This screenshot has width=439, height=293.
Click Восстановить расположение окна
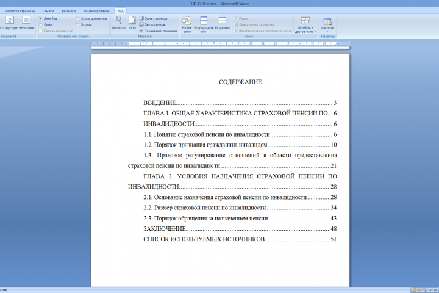[262, 31]
